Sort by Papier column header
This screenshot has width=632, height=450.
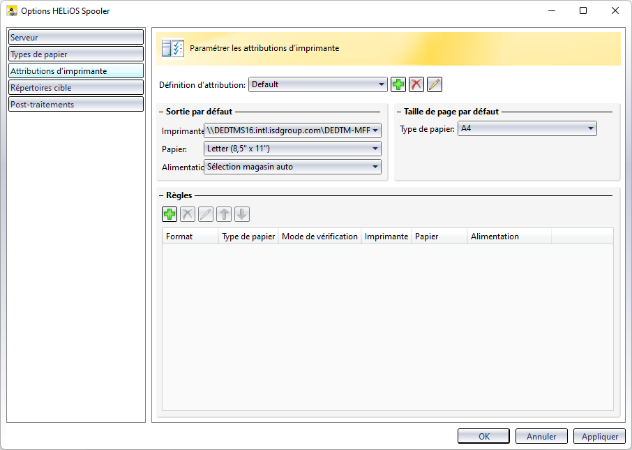pyautogui.click(x=439, y=237)
